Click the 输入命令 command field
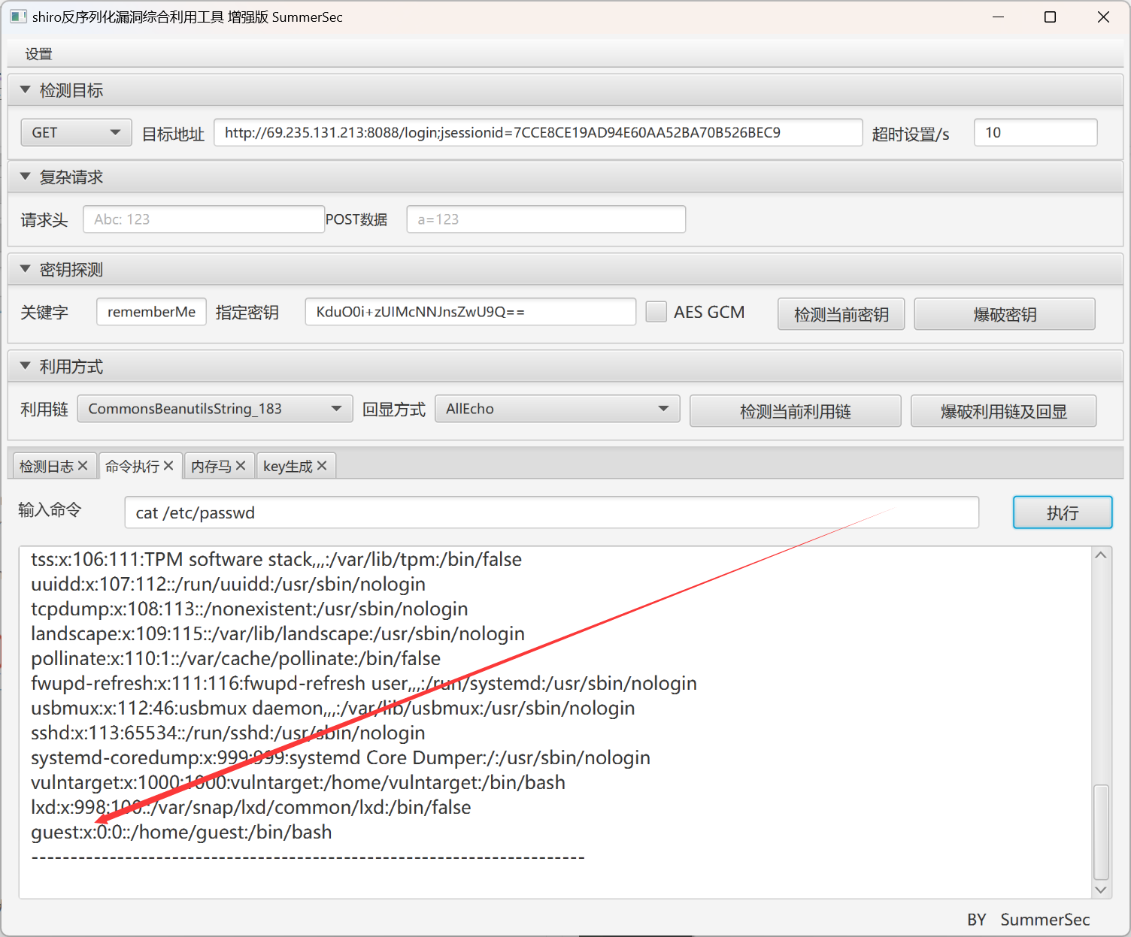The image size is (1131, 937). 552,512
